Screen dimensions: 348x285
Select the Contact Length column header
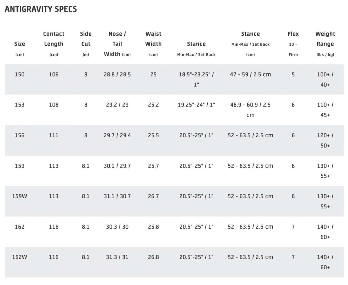click(54, 44)
